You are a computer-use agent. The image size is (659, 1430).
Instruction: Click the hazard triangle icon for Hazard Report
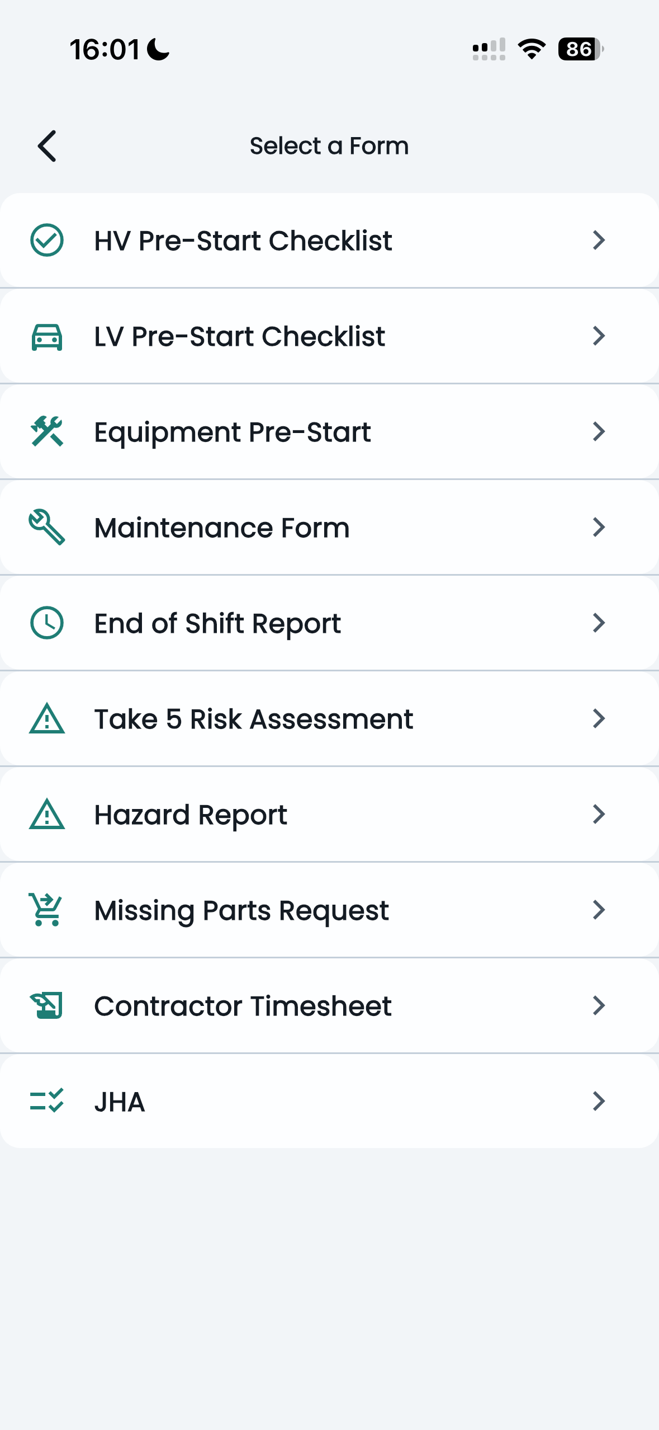pyautogui.click(x=47, y=814)
